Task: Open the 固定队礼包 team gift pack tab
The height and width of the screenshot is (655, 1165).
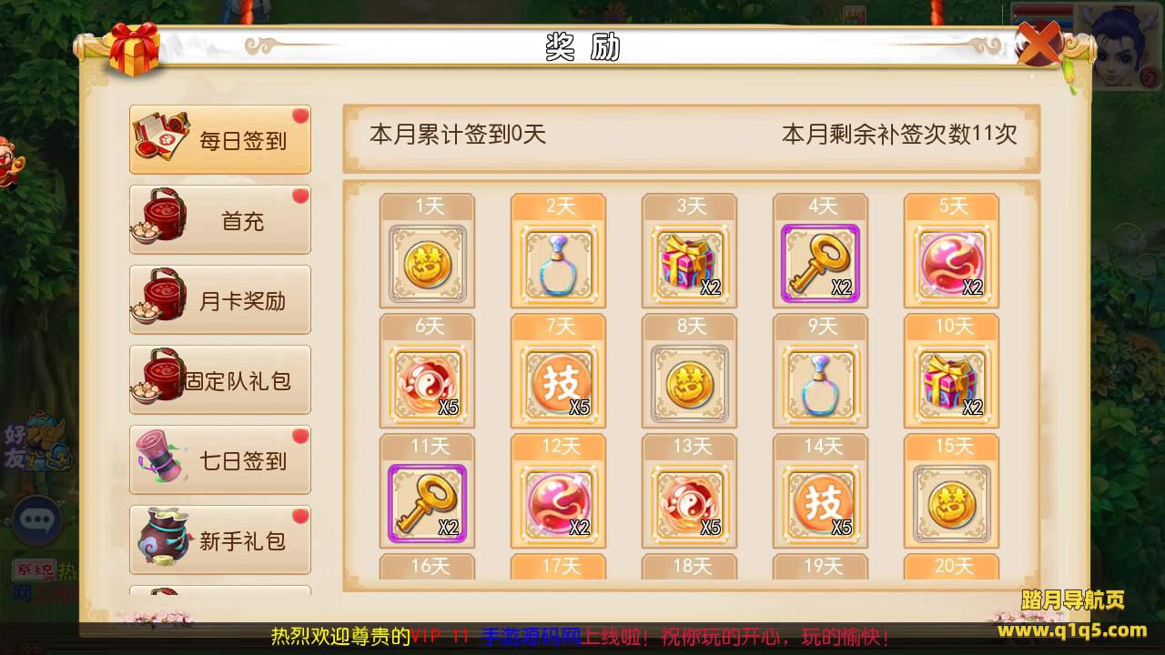Action: point(220,379)
